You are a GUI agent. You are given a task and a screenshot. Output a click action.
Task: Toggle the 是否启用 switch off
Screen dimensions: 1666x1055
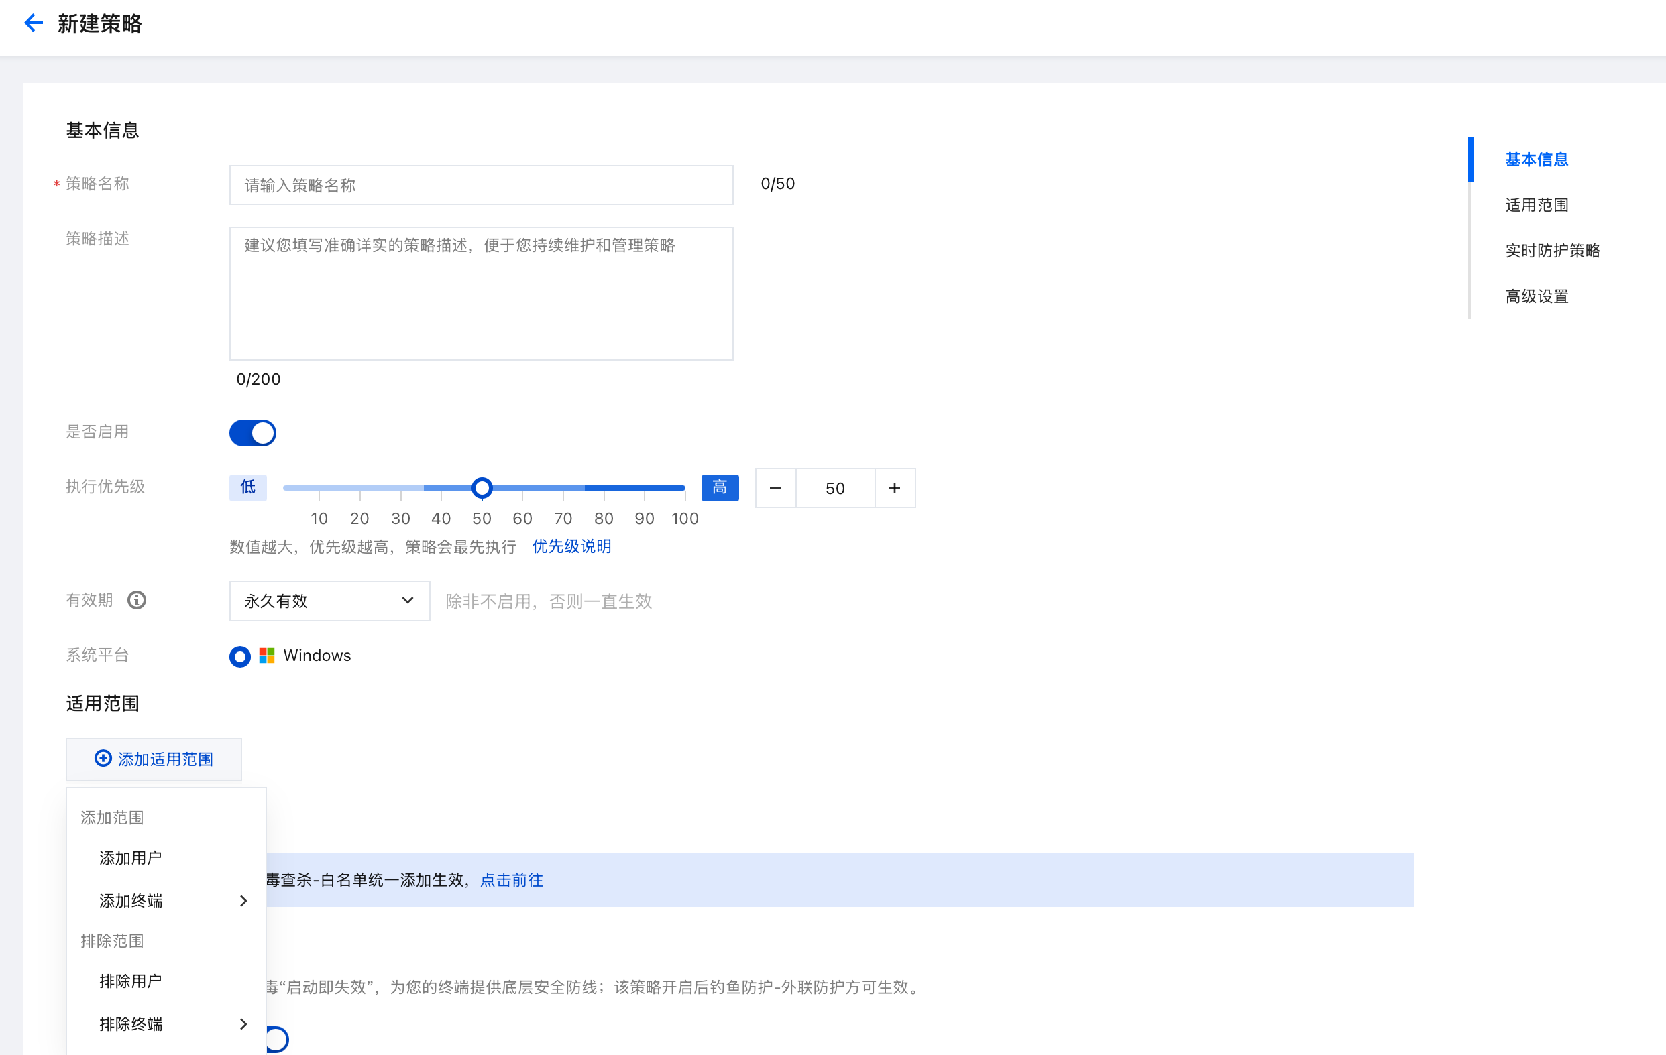tap(253, 433)
